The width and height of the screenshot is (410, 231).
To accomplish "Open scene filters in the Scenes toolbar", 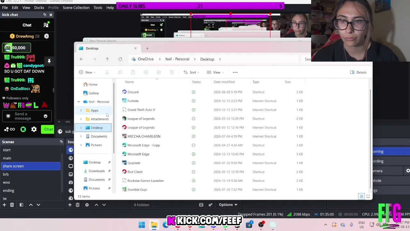I will click(x=21, y=205).
